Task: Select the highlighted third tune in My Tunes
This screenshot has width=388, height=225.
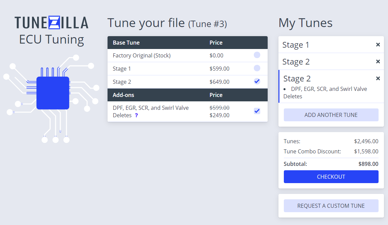Action: pyautogui.click(x=297, y=78)
